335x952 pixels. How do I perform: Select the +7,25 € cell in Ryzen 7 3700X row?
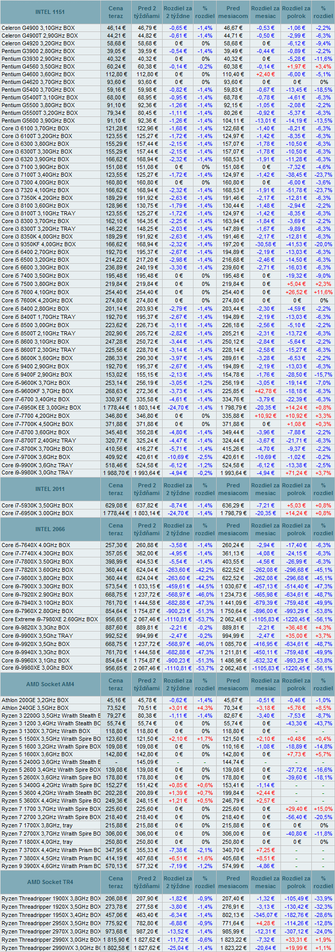pyautogui.click(x=266, y=849)
